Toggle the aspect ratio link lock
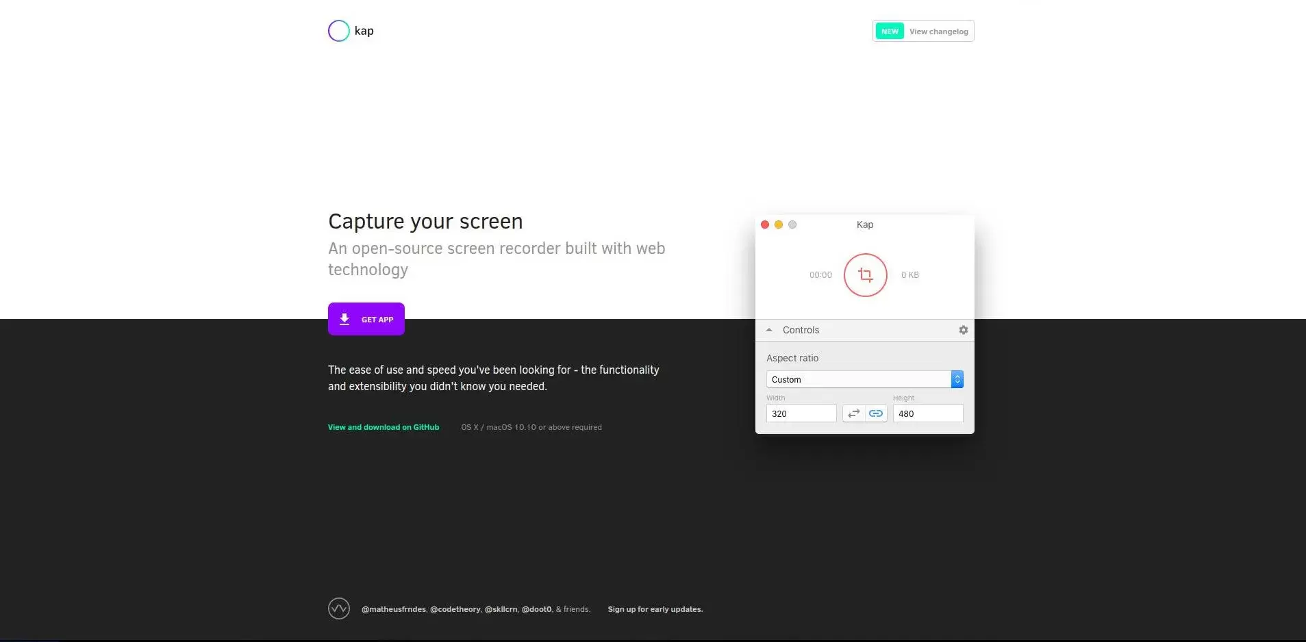 tap(876, 413)
